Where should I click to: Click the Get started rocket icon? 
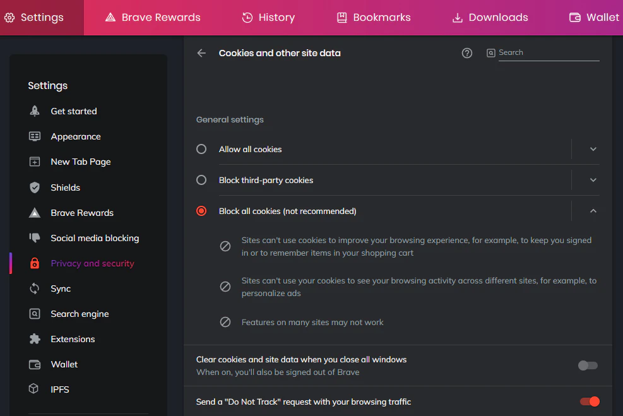35,111
